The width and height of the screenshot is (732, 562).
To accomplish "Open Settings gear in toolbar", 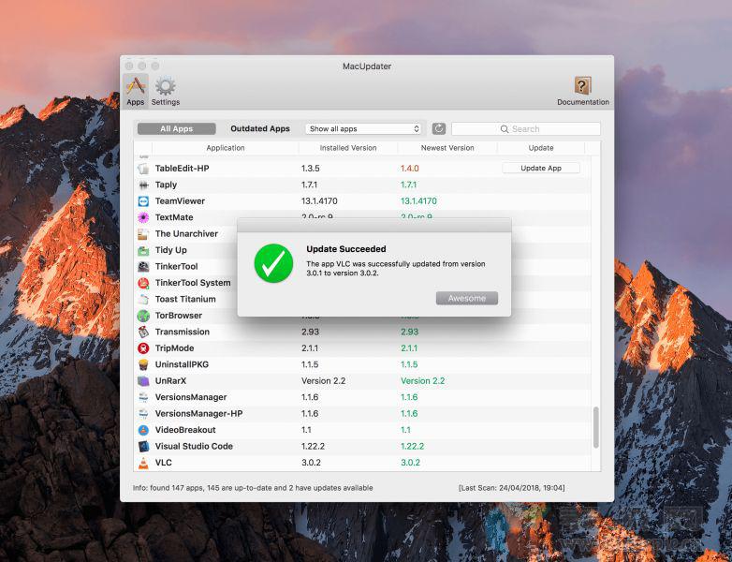I will pyautogui.click(x=166, y=91).
